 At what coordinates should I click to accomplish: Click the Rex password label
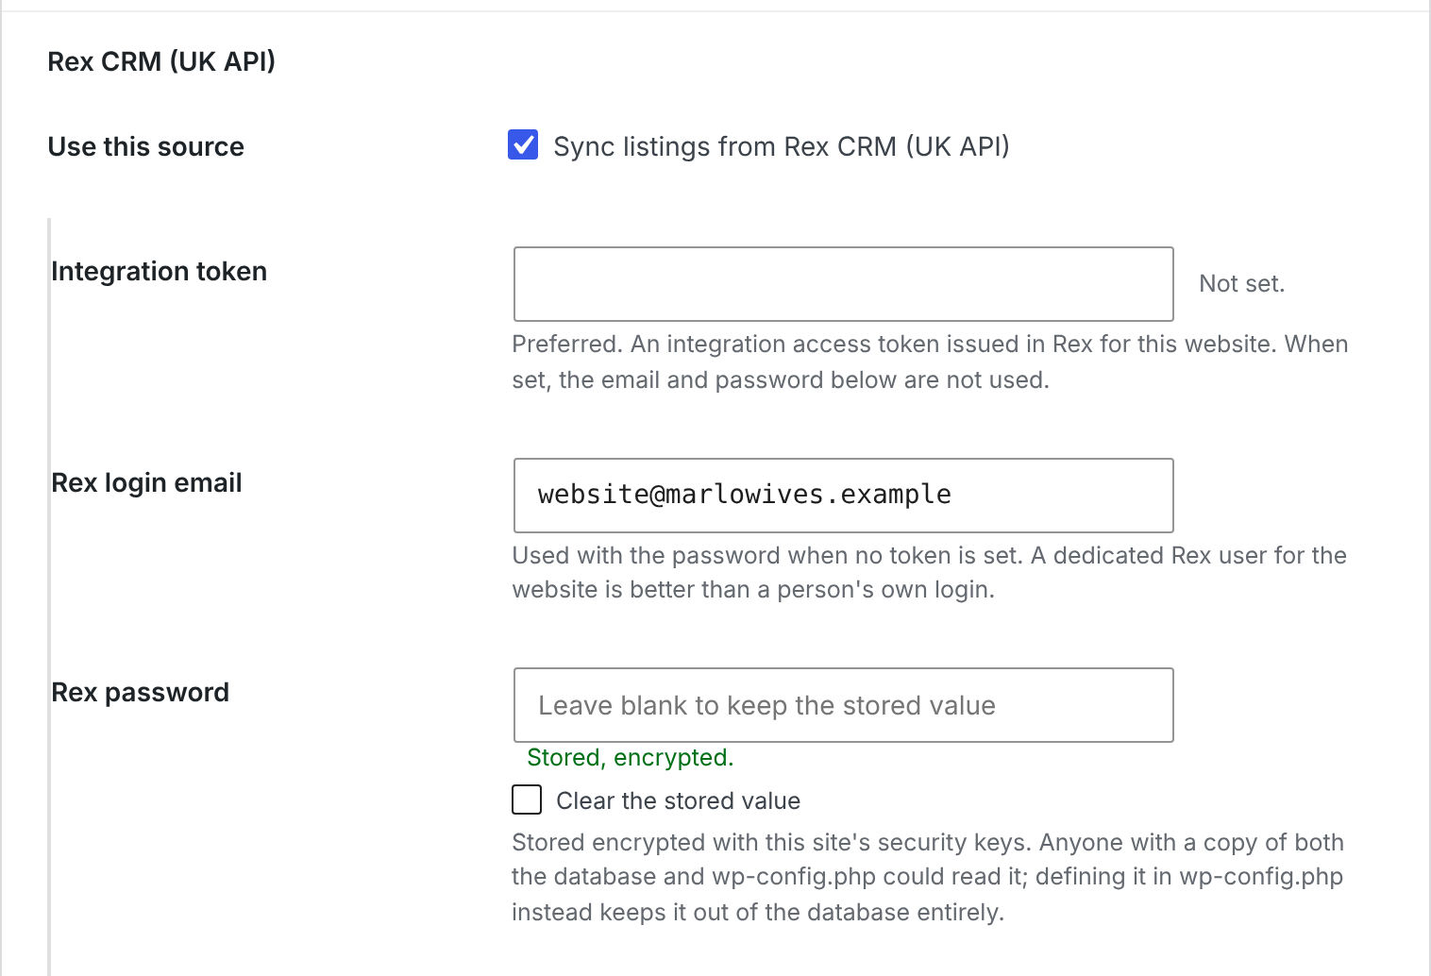140,692
